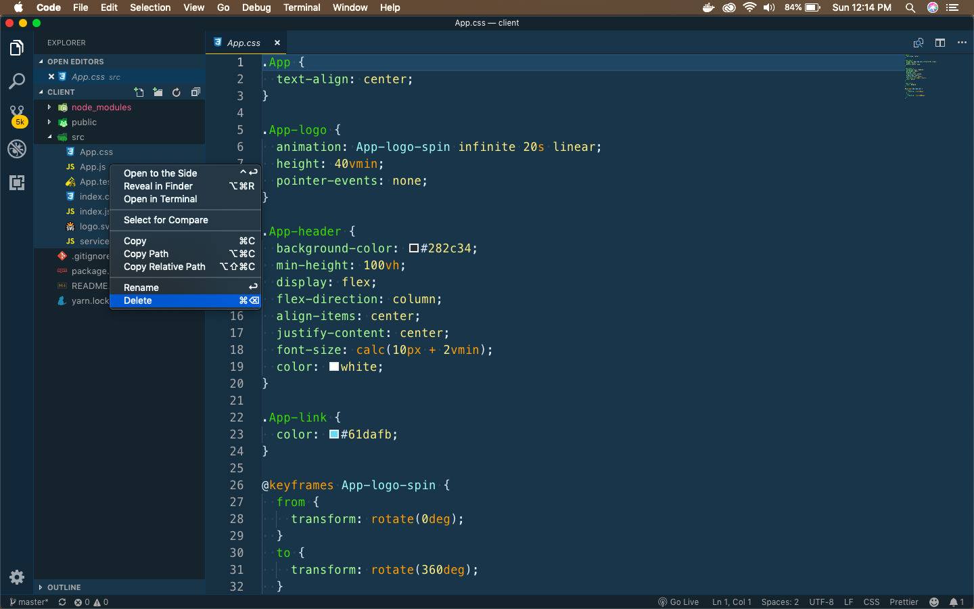The width and height of the screenshot is (974, 609).
Task: Collapse the src folder
Action: click(x=49, y=137)
